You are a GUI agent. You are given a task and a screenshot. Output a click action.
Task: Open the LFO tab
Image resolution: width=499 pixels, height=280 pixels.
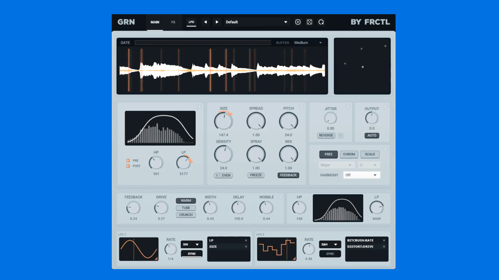191,22
